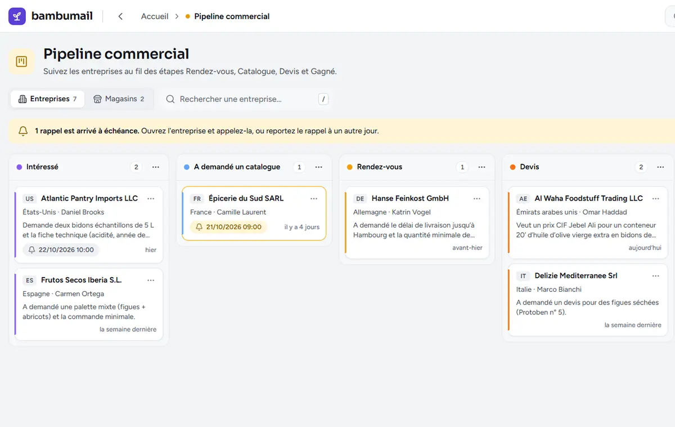Click the A demandé un catalogue column title
Screen dimensions: 675x427
237,167
